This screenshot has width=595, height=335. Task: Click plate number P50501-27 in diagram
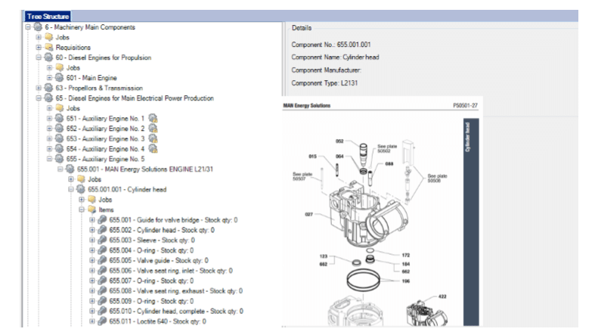pos(465,105)
